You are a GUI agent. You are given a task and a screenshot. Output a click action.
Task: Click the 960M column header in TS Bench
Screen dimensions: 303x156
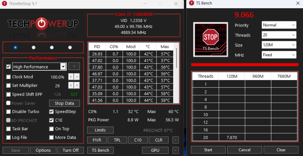click(258, 76)
